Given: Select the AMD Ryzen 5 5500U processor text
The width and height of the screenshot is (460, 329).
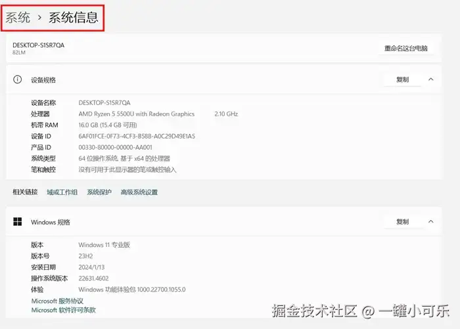Looking at the screenshot, I should (x=137, y=114).
